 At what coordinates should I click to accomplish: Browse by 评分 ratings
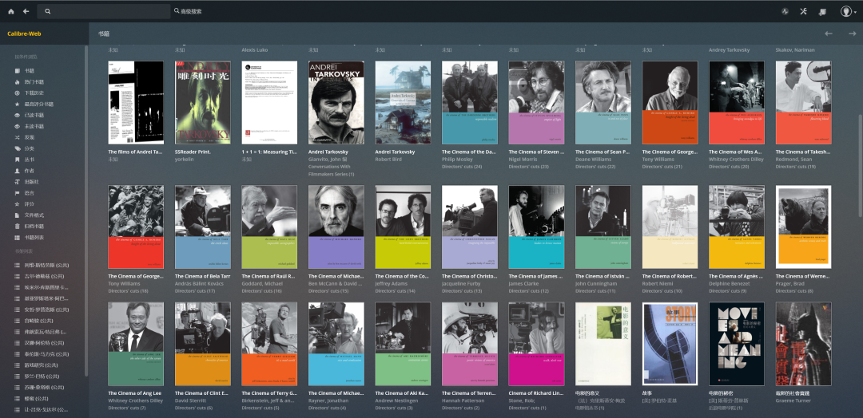[x=25, y=203]
